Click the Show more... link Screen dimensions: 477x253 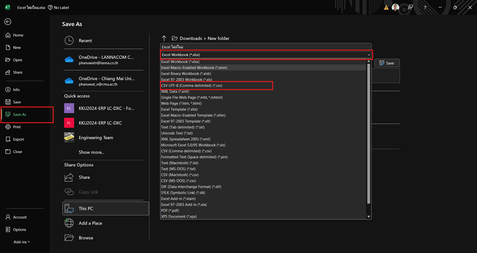(x=91, y=152)
